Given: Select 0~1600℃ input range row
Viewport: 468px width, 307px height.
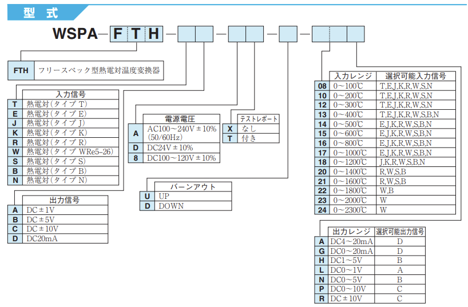Looking at the screenshot, I should pyautogui.click(x=385, y=181).
